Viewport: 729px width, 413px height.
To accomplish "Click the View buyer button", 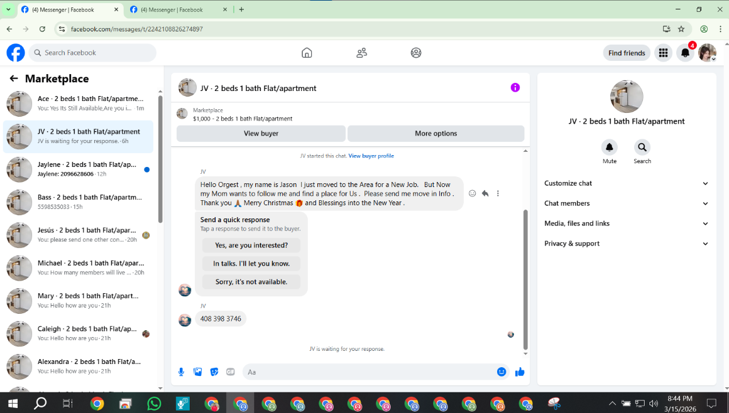I will click(x=261, y=133).
